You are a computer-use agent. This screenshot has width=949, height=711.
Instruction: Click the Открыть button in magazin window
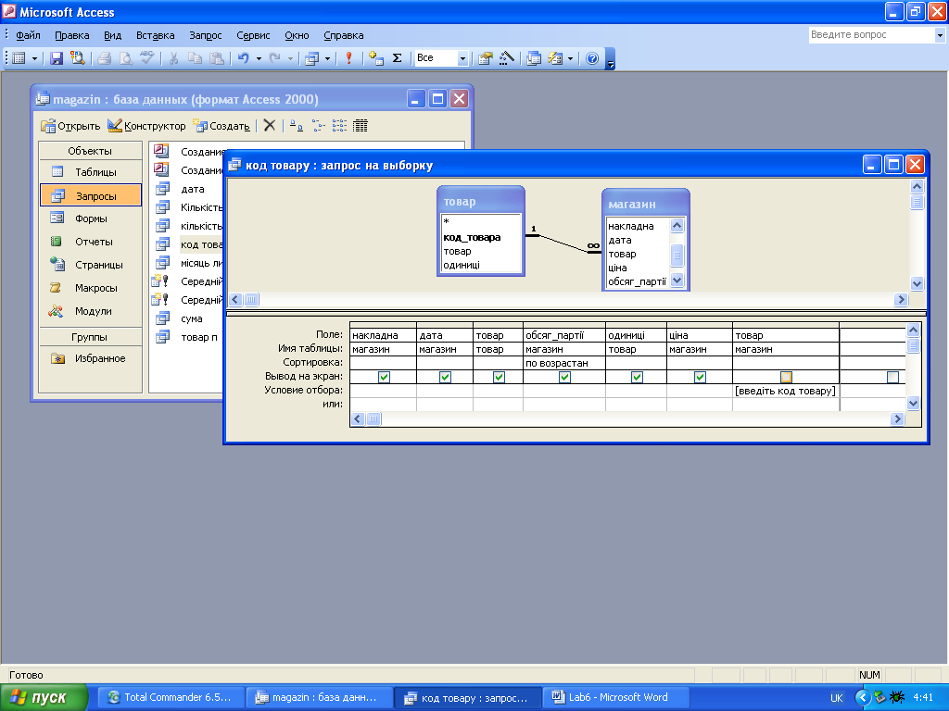(x=70, y=126)
